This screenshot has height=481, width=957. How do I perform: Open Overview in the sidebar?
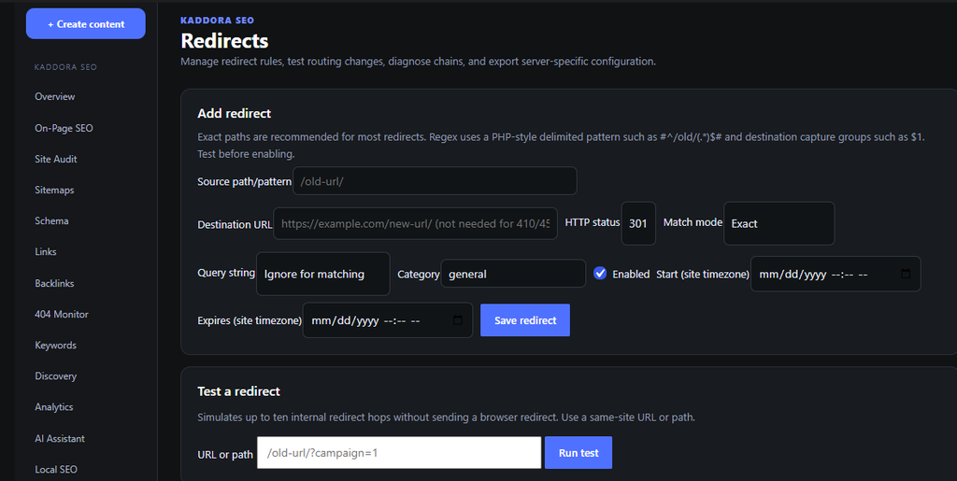[55, 96]
